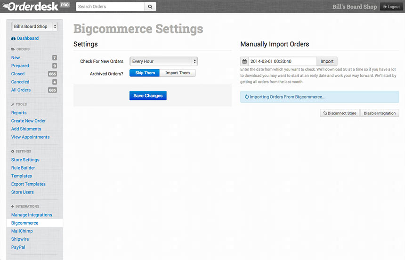Click Bill's Board Shop header title
This screenshot has width=405, height=260.
[x=354, y=7]
